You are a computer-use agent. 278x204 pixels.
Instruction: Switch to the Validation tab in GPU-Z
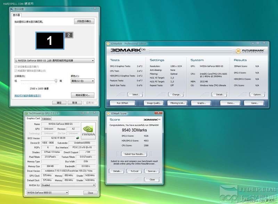pyautogui.click(x=46, y=119)
